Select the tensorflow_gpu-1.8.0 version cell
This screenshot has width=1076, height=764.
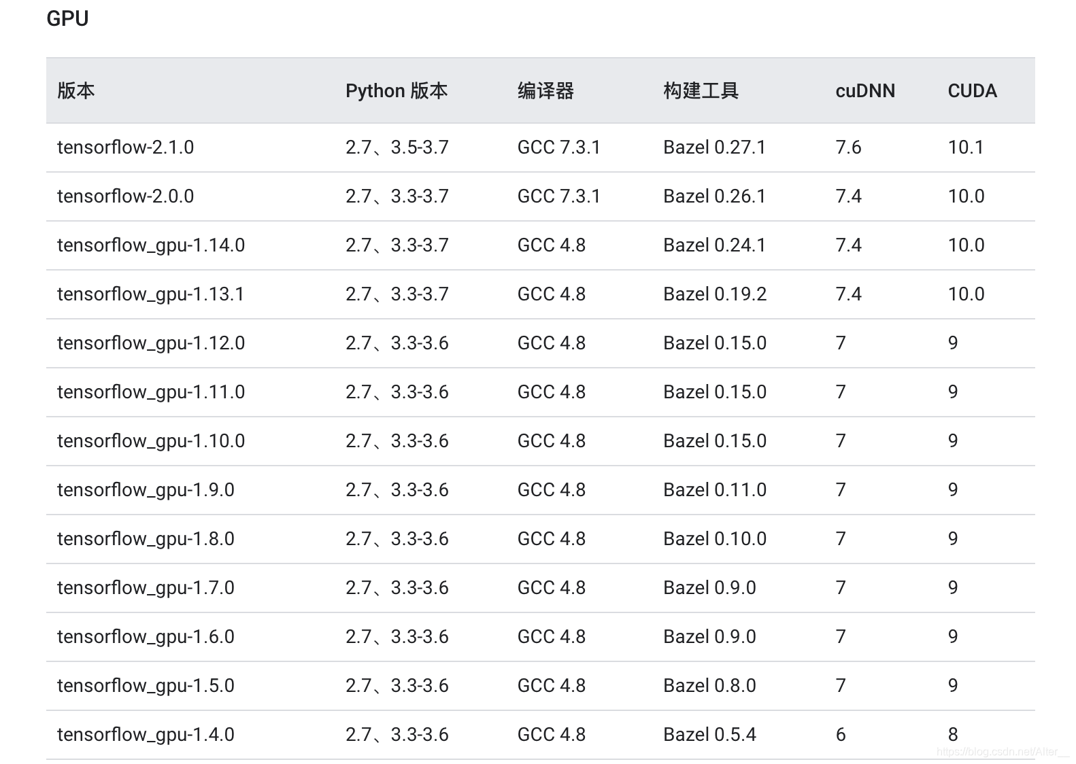point(146,539)
